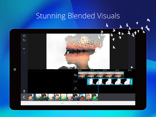This screenshot has height=117, width=156.
Task: Select the video/photo track icon
Action: tap(76, 75)
